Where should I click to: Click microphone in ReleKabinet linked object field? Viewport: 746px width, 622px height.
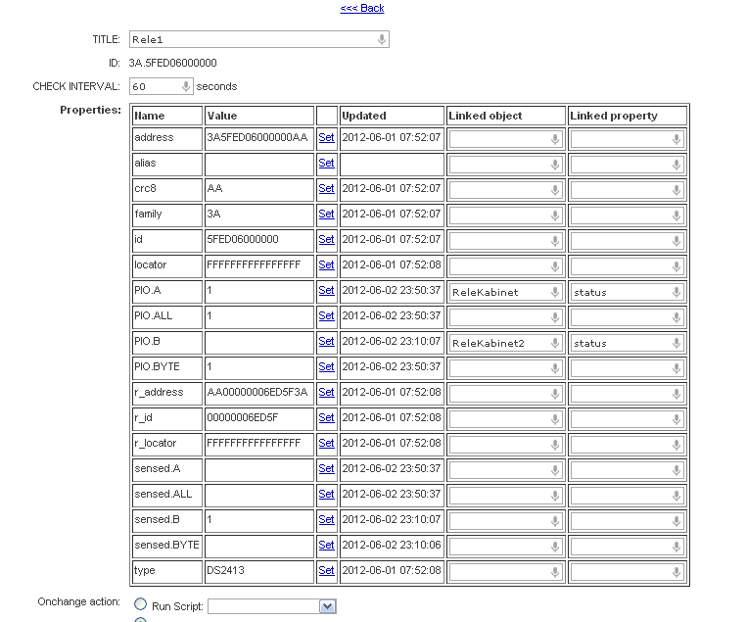tap(555, 292)
